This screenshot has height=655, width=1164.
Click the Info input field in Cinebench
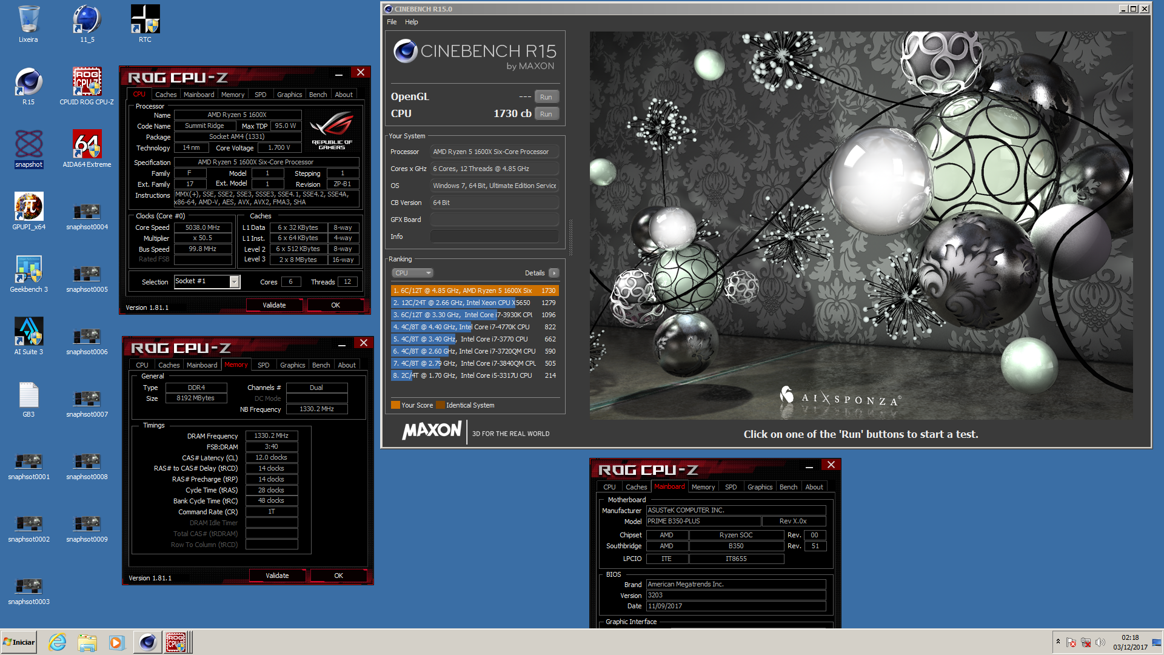point(495,237)
